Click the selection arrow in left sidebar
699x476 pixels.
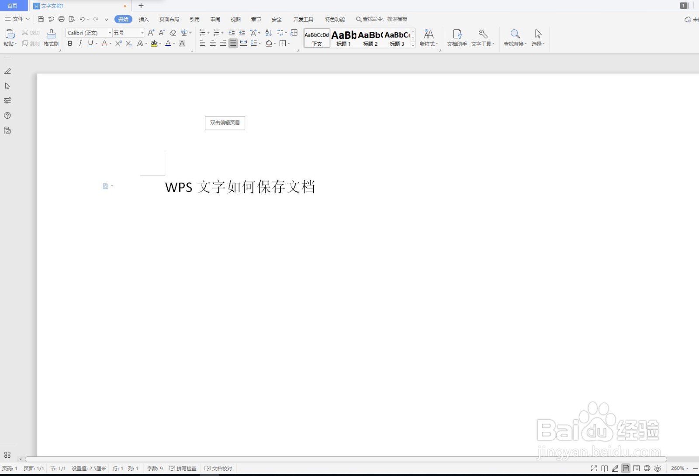(x=7, y=86)
